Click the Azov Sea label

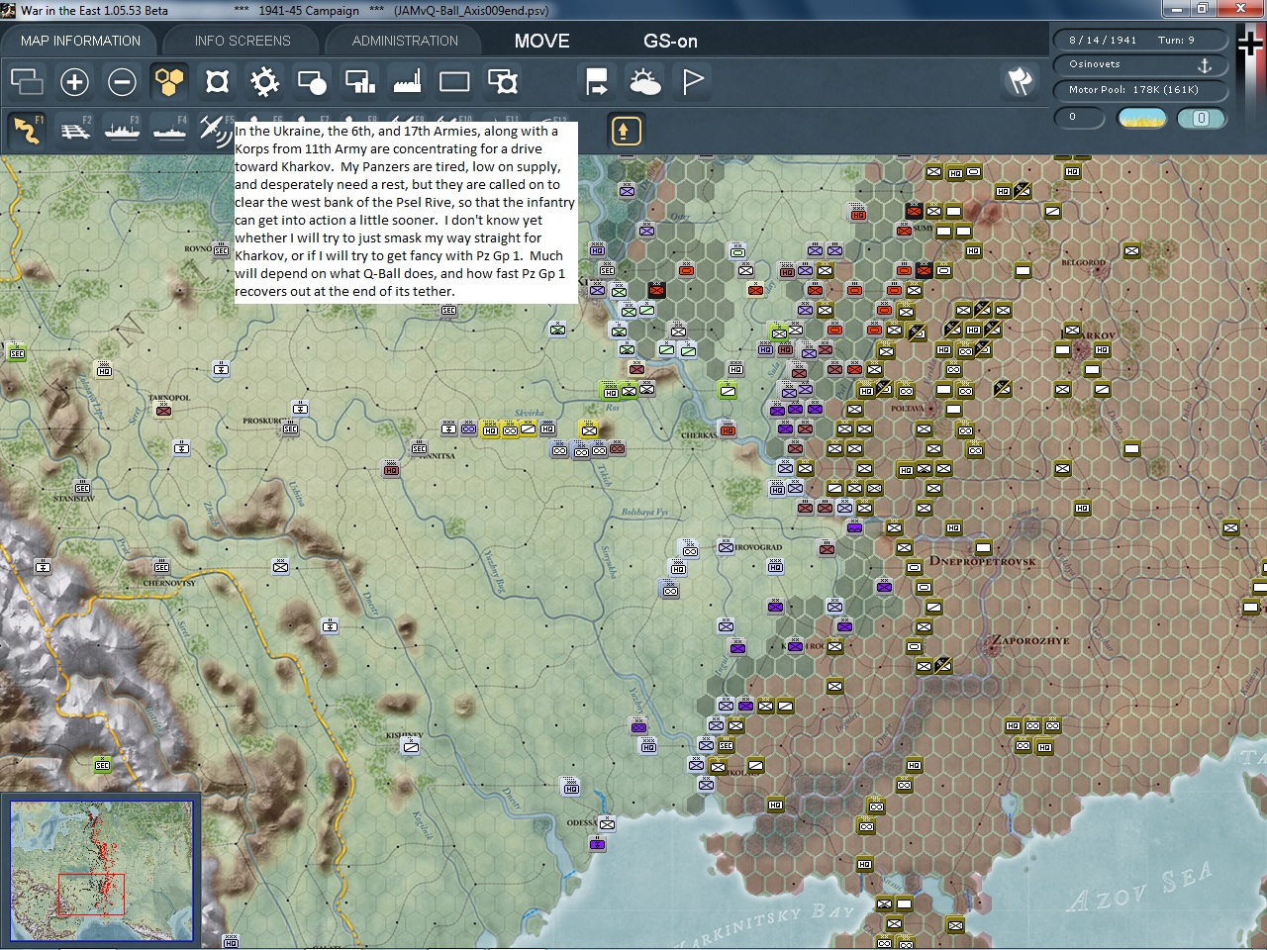pyautogui.click(x=1140, y=888)
